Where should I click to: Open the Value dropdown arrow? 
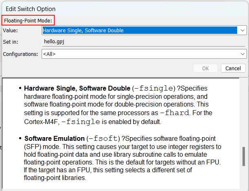243,30
